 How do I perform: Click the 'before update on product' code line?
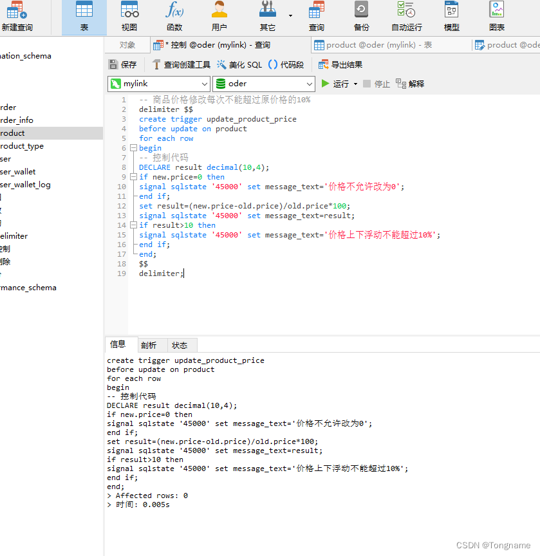coord(193,129)
